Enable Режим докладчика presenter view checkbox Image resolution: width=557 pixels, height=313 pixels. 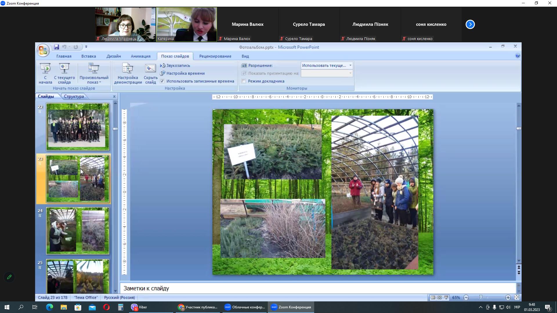(244, 81)
